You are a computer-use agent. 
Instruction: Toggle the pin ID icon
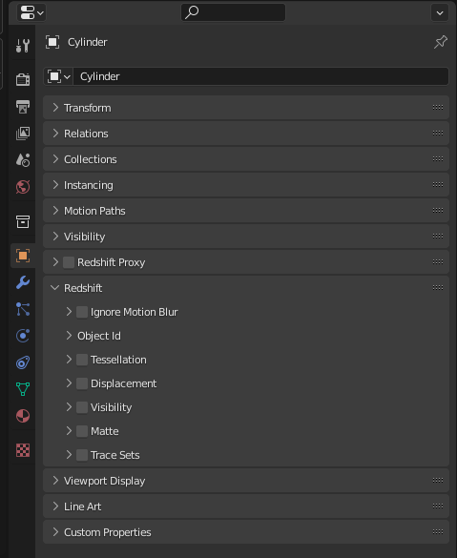point(440,42)
